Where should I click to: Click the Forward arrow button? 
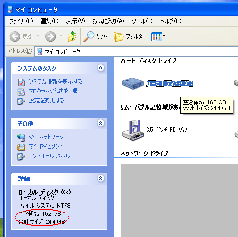tap(50, 36)
